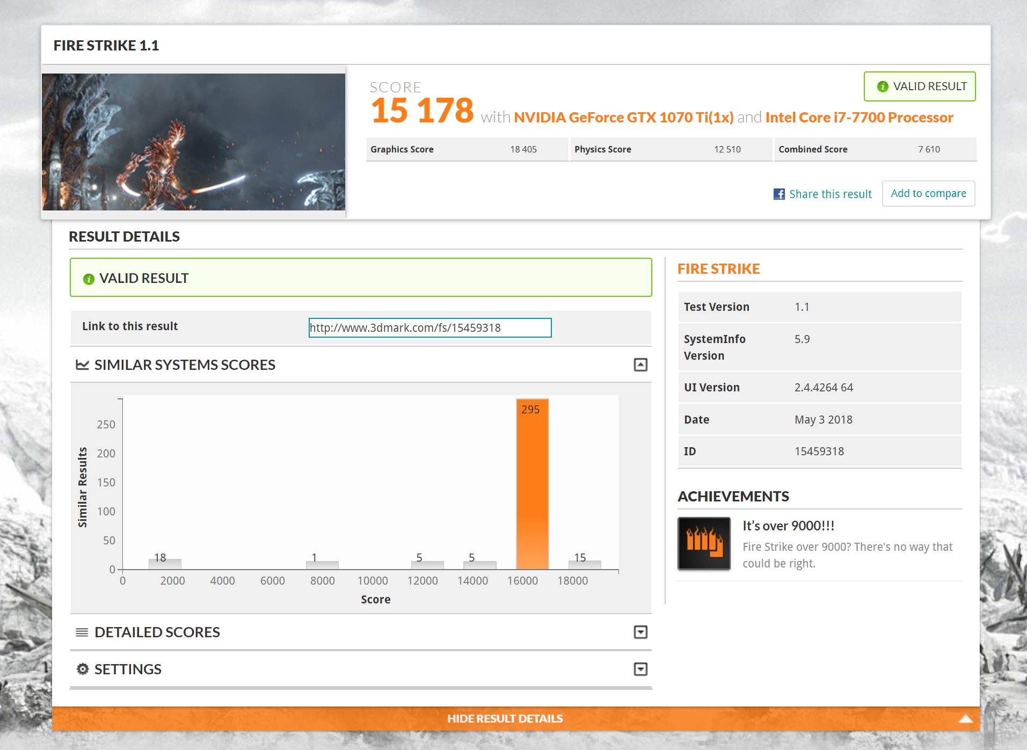The width and height of the screenshot is (1027, 750).
Task: Click Share this result link
Action: click(x=831, y=194)
